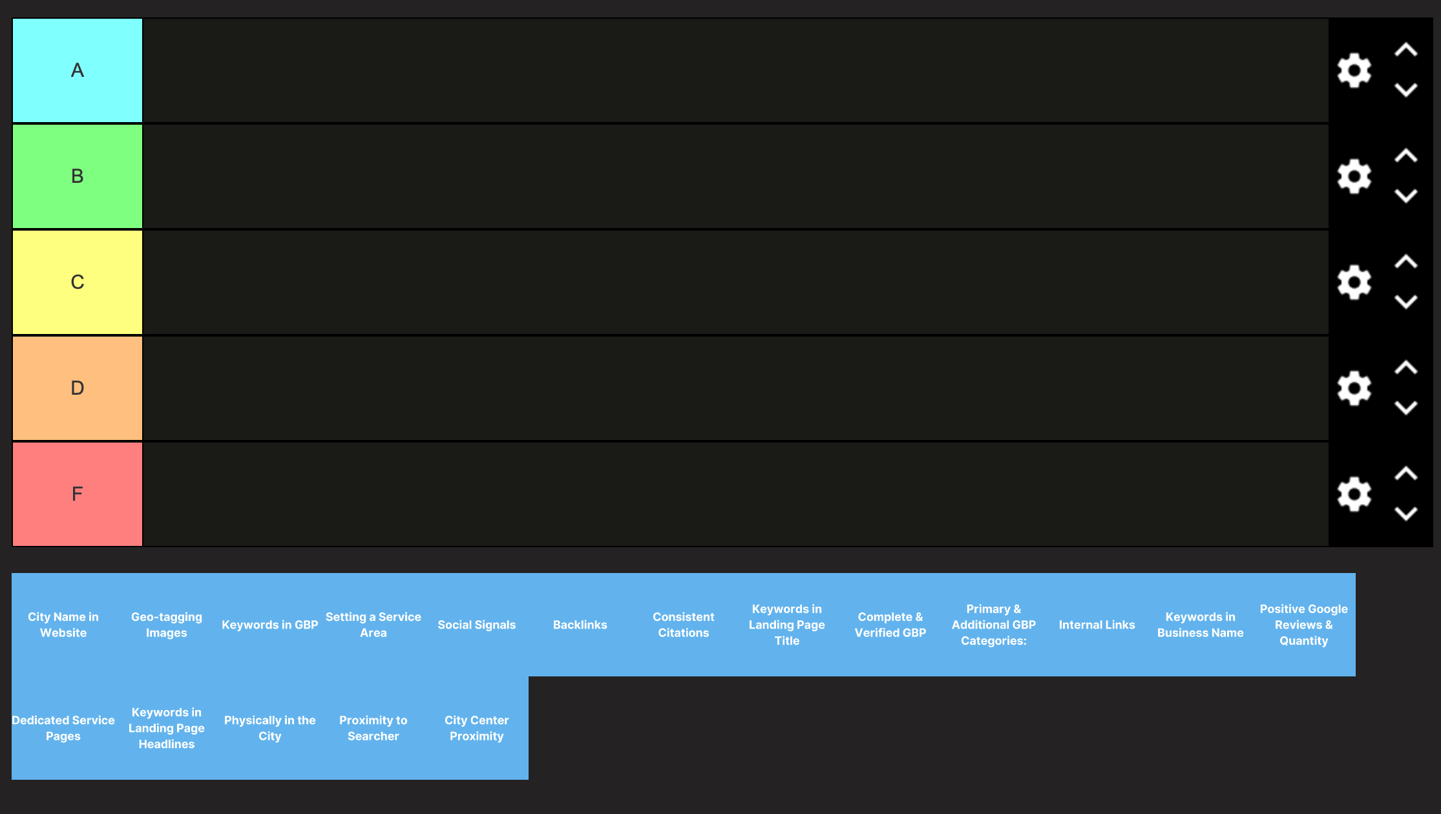Choose Keywords in Landing Page Title tile
Screen dimensions: 1441x814
coord(787,625)
